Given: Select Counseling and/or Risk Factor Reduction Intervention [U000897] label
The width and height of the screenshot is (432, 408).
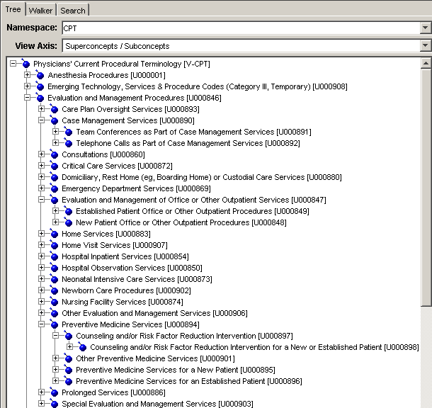Looking at the screenshot, I should point(184,336).
